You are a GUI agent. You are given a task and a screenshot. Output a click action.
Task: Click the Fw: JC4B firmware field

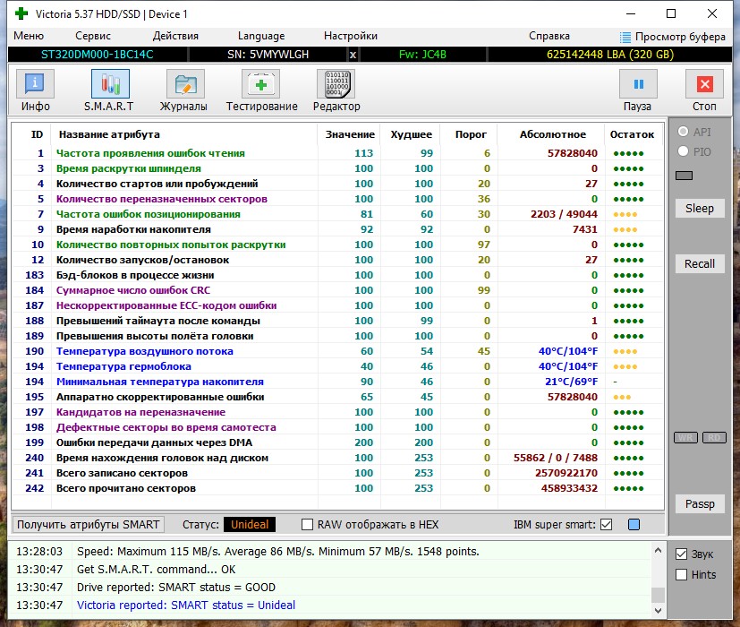coord(422,55)
